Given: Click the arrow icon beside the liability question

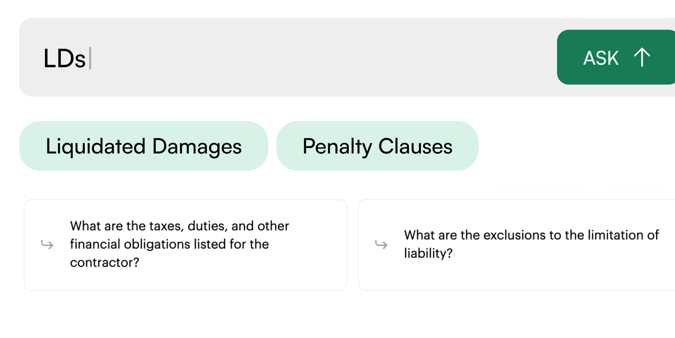Looking at the screenshot, I should click(x=381, y=244).
